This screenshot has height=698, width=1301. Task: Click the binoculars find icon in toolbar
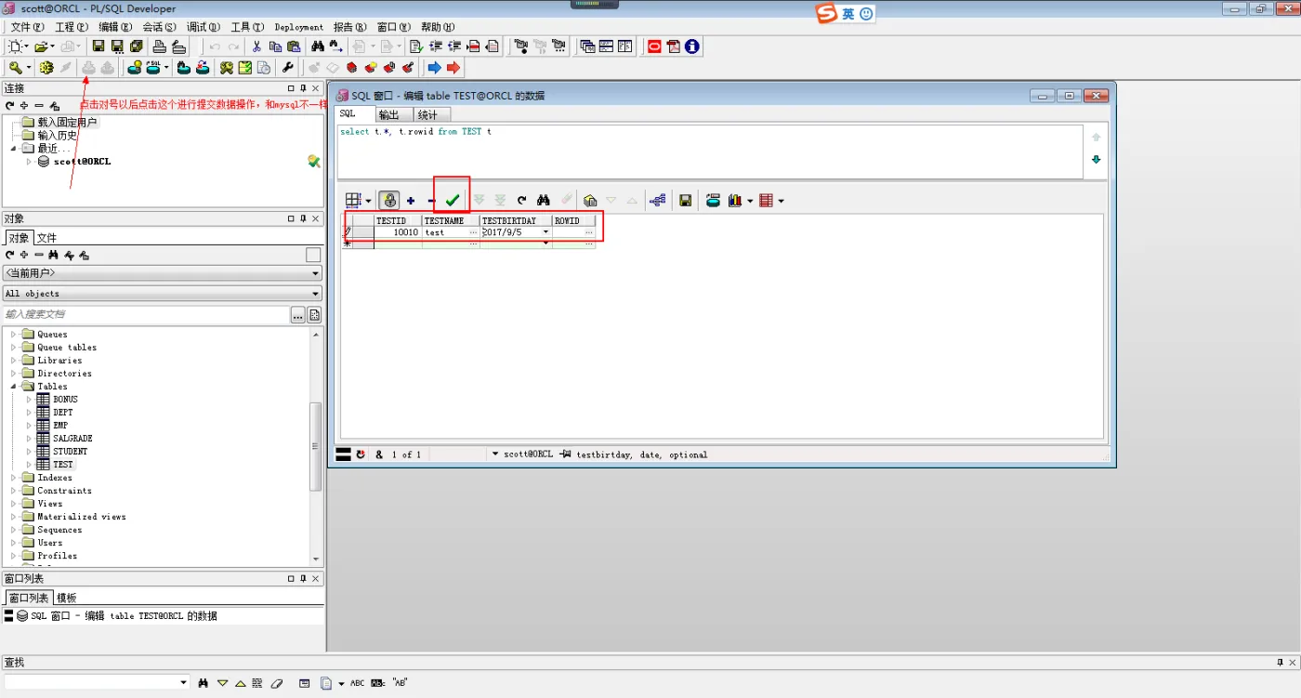[317, 46]
